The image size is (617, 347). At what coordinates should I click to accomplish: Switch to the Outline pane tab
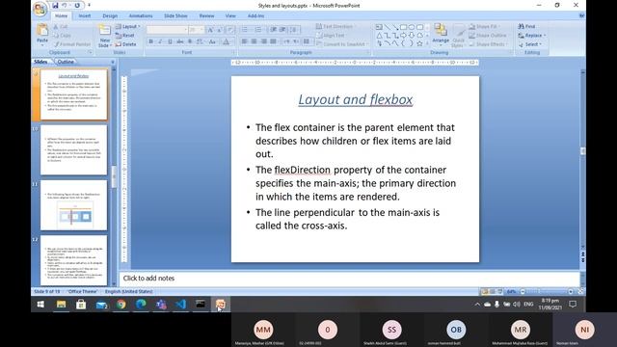66,62
